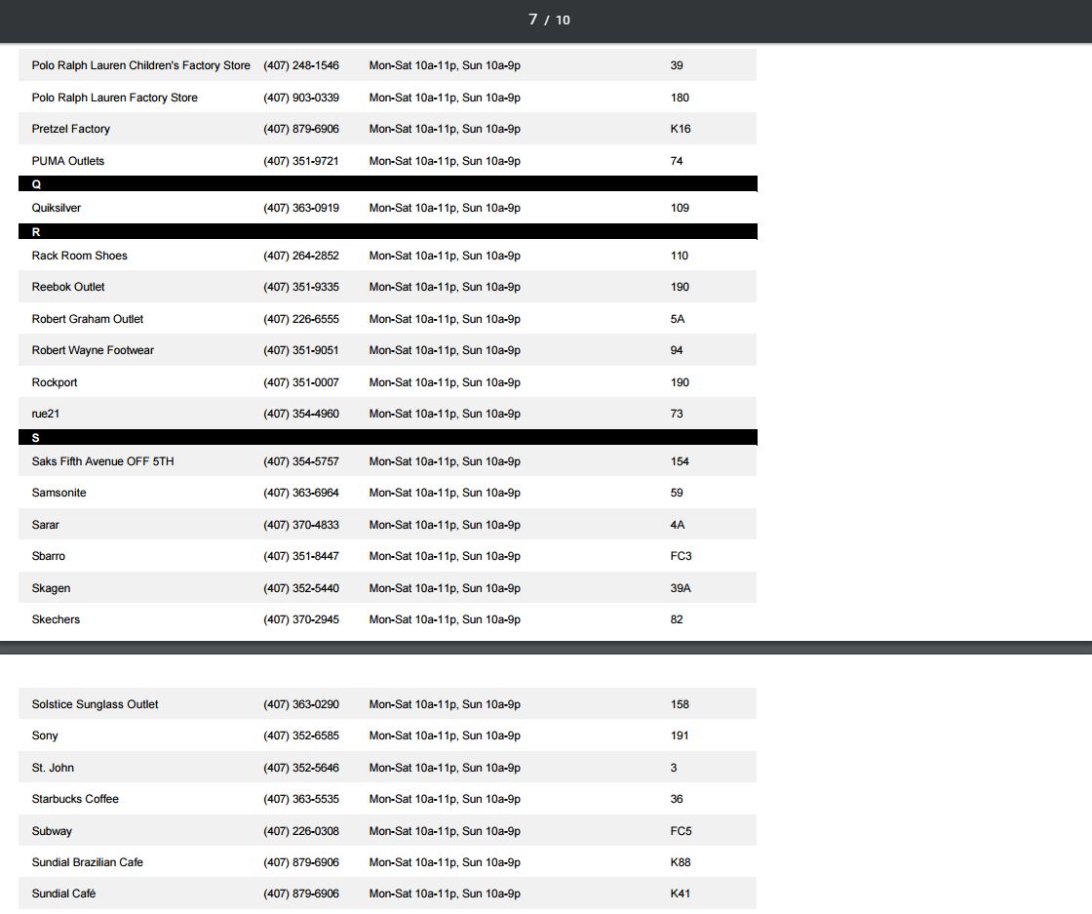Select the S section header bar
This screenshot has width=1092, height=914.
coord(388,438)
